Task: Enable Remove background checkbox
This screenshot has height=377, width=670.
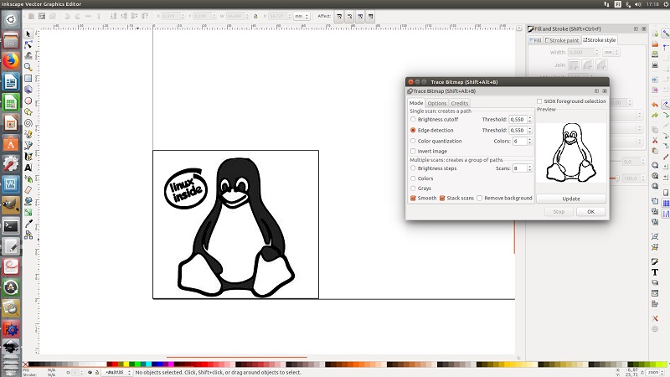Action: point(479,198)
